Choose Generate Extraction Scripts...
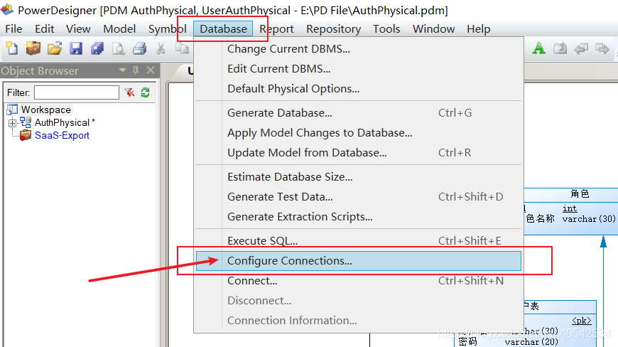The width and height of the screenshot is (618, 347). 359,216
